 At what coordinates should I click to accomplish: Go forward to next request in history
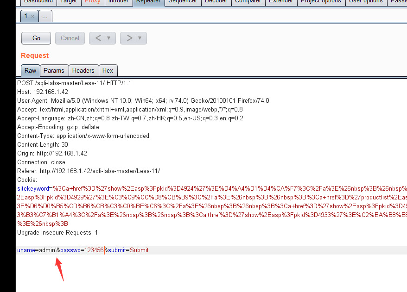(x=129, y=38)
